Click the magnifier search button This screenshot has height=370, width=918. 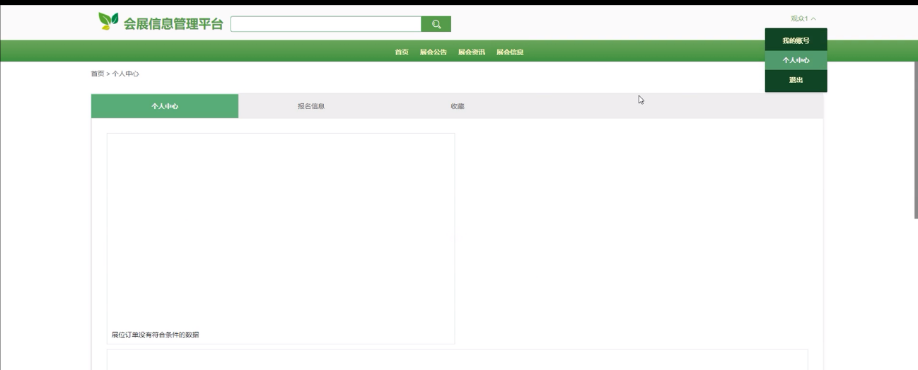[x=436, y=24]
